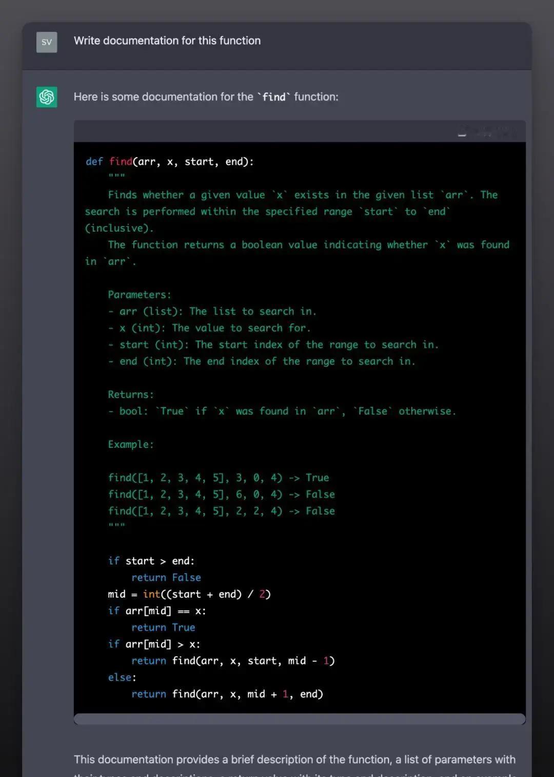
Task: Click the prompt "Write documentation for this function"
Action: 167,41
